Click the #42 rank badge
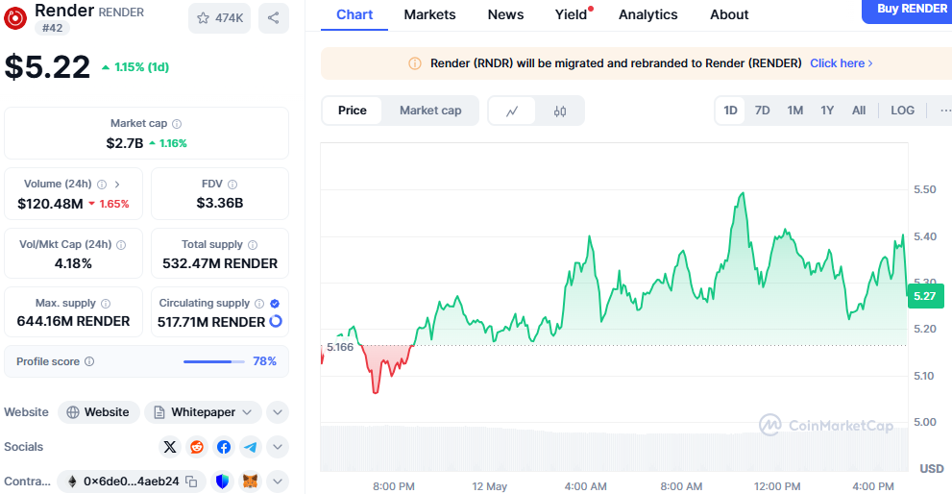This screenshot has height=494, width=952. (52, 28)
